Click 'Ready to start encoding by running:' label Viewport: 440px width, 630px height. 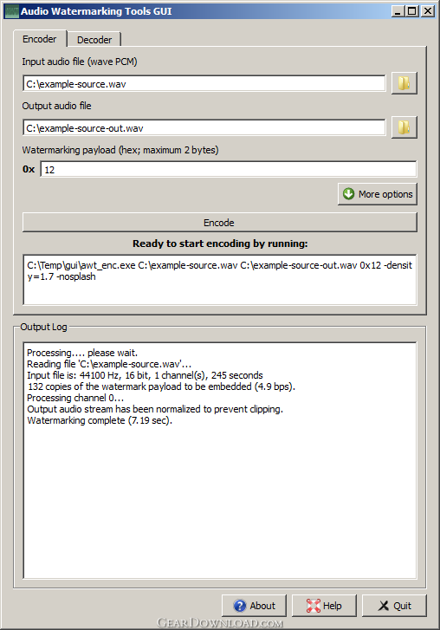tap(220, 244)
